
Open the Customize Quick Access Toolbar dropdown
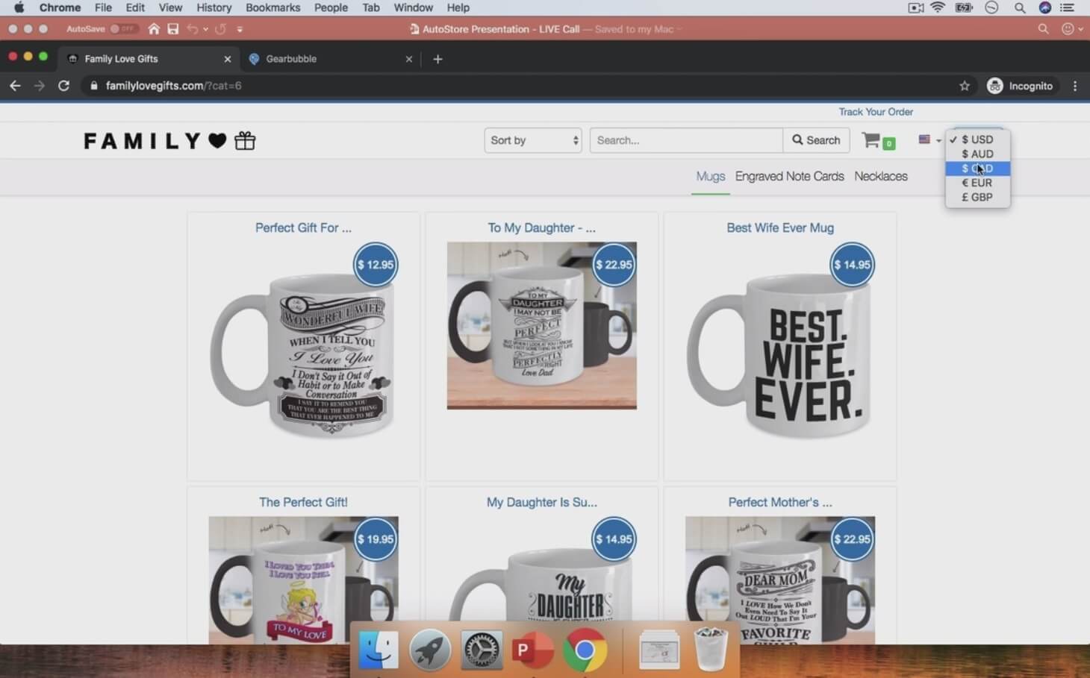tap(240, 29)
